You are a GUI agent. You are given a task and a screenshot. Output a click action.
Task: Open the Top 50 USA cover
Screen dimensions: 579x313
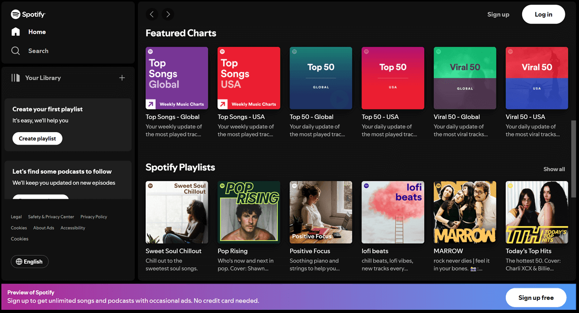[x=393, y=78]
